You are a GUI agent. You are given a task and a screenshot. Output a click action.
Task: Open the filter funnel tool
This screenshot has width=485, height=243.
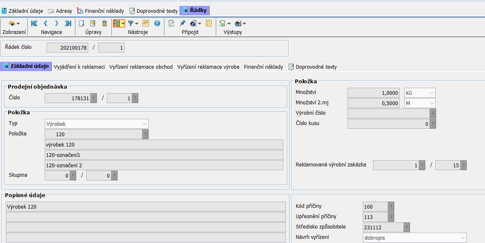[133, 24]
